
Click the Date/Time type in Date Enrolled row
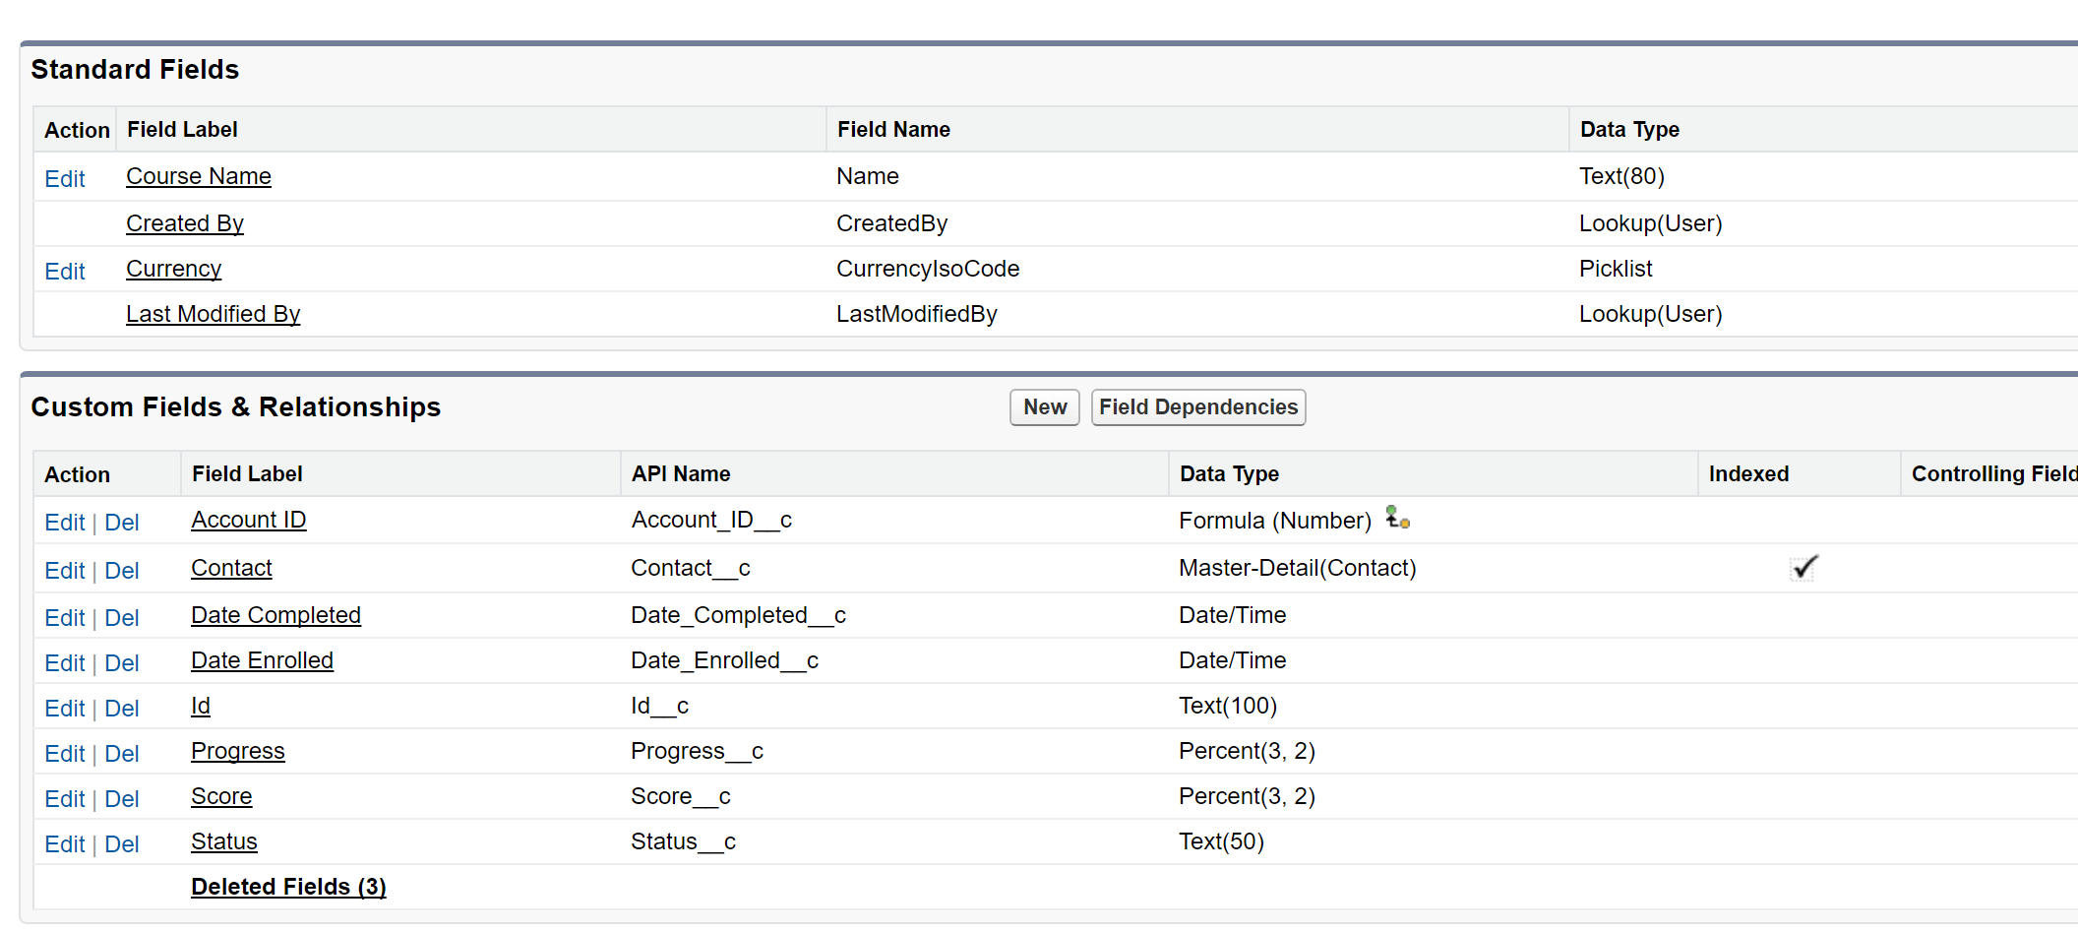[1233, 660]
